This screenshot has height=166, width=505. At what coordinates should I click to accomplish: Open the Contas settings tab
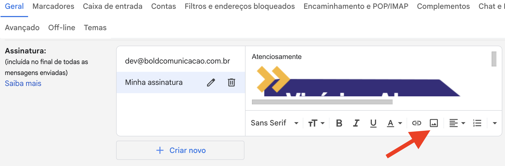click(163, 6)
